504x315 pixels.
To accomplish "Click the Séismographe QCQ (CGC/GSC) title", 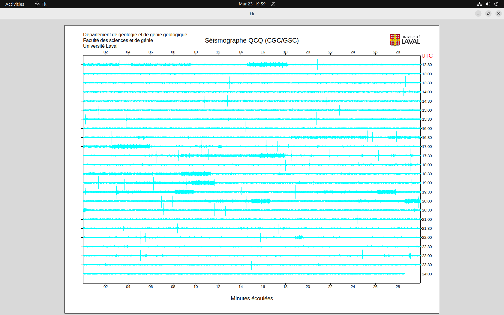I will click(x=252, y=40).
